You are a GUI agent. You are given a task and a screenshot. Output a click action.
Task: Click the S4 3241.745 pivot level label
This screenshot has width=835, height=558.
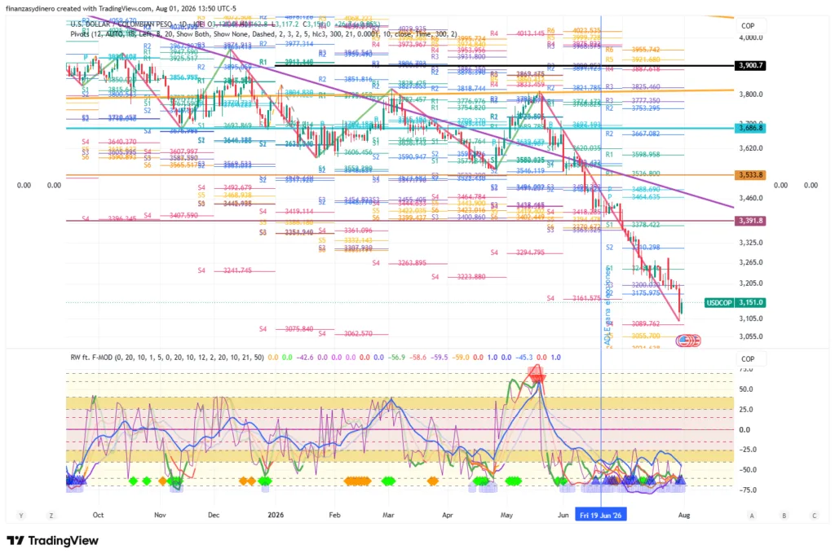(225, 270)
